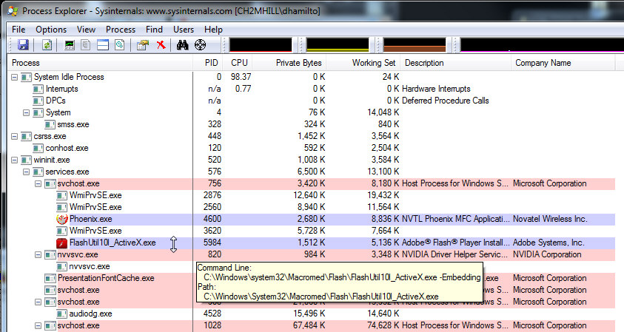
Task: Open the Process menu
Action: 120,30
